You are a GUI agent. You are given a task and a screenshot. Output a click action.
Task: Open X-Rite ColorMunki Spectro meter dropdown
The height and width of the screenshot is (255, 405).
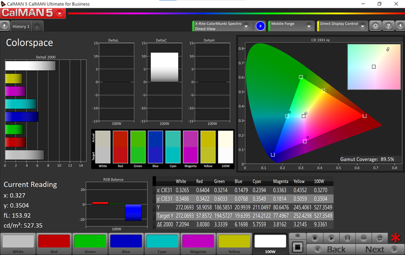pos(246,26)
